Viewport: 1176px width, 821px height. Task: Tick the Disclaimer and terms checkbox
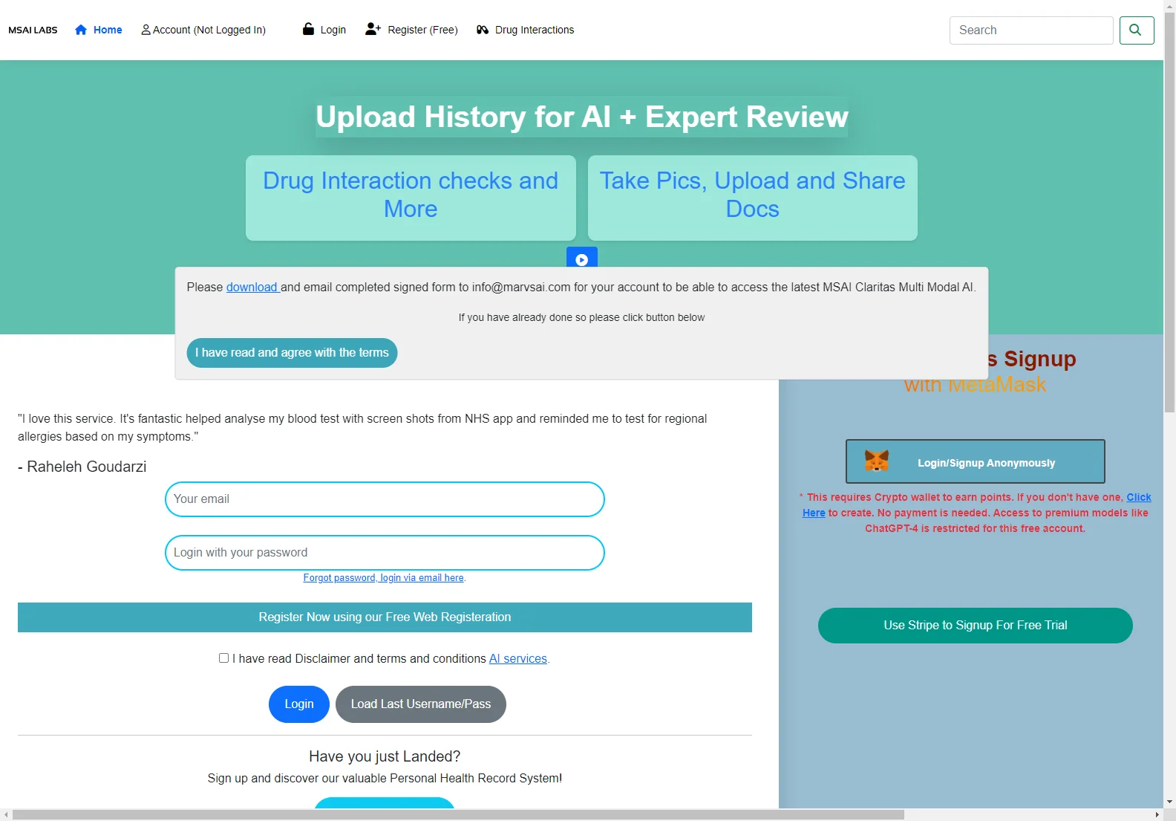coord(223,658)
